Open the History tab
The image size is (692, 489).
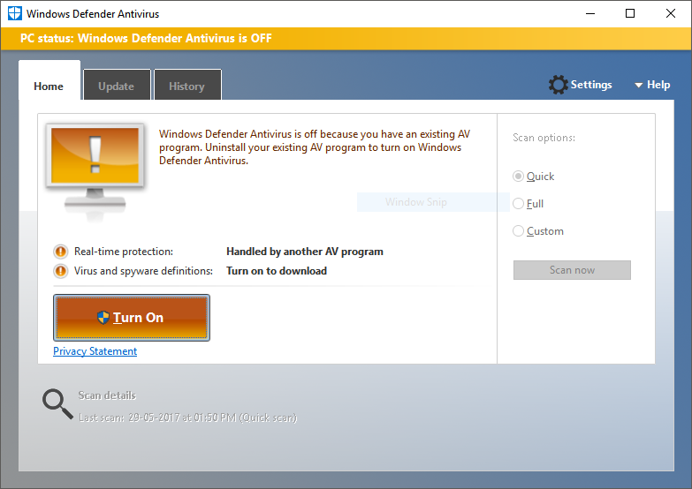point(187,85)
